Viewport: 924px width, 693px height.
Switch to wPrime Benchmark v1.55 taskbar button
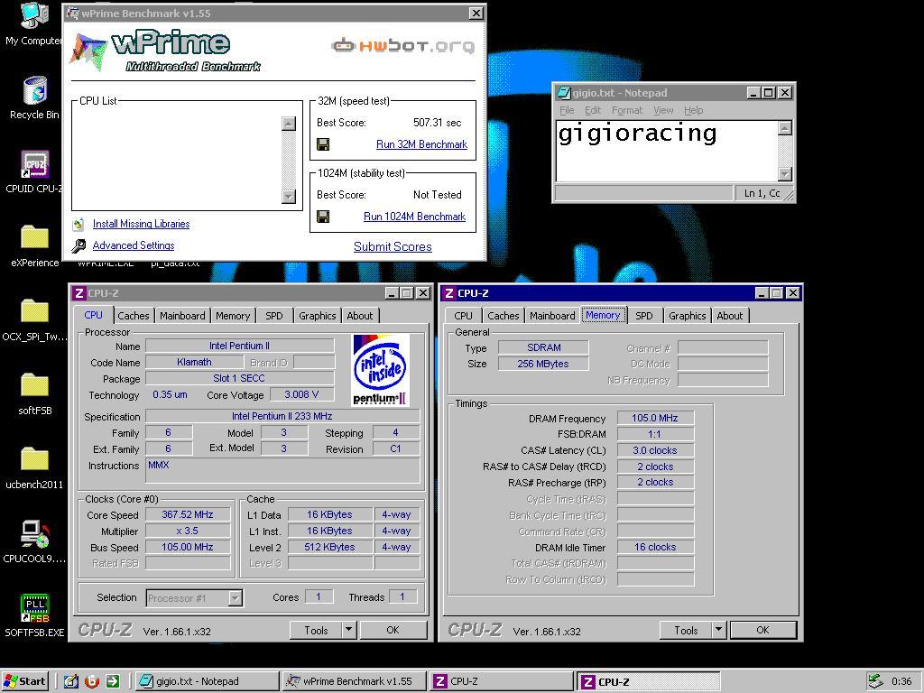[x=355, y=681]
